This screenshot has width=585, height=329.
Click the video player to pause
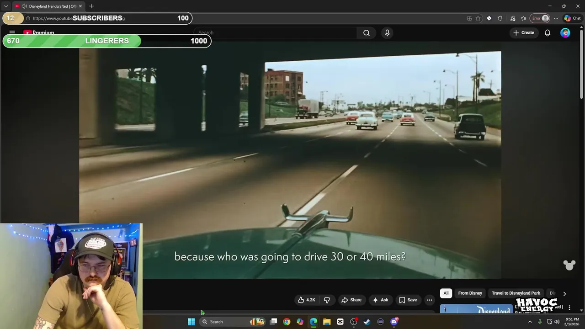coord(290,160)
